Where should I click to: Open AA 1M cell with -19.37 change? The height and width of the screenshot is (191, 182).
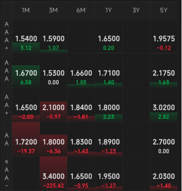pos(26,139)
